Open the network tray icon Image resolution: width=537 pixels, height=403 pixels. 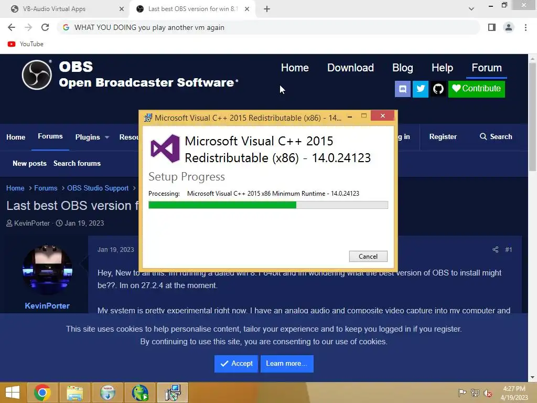tap(475, 393)
